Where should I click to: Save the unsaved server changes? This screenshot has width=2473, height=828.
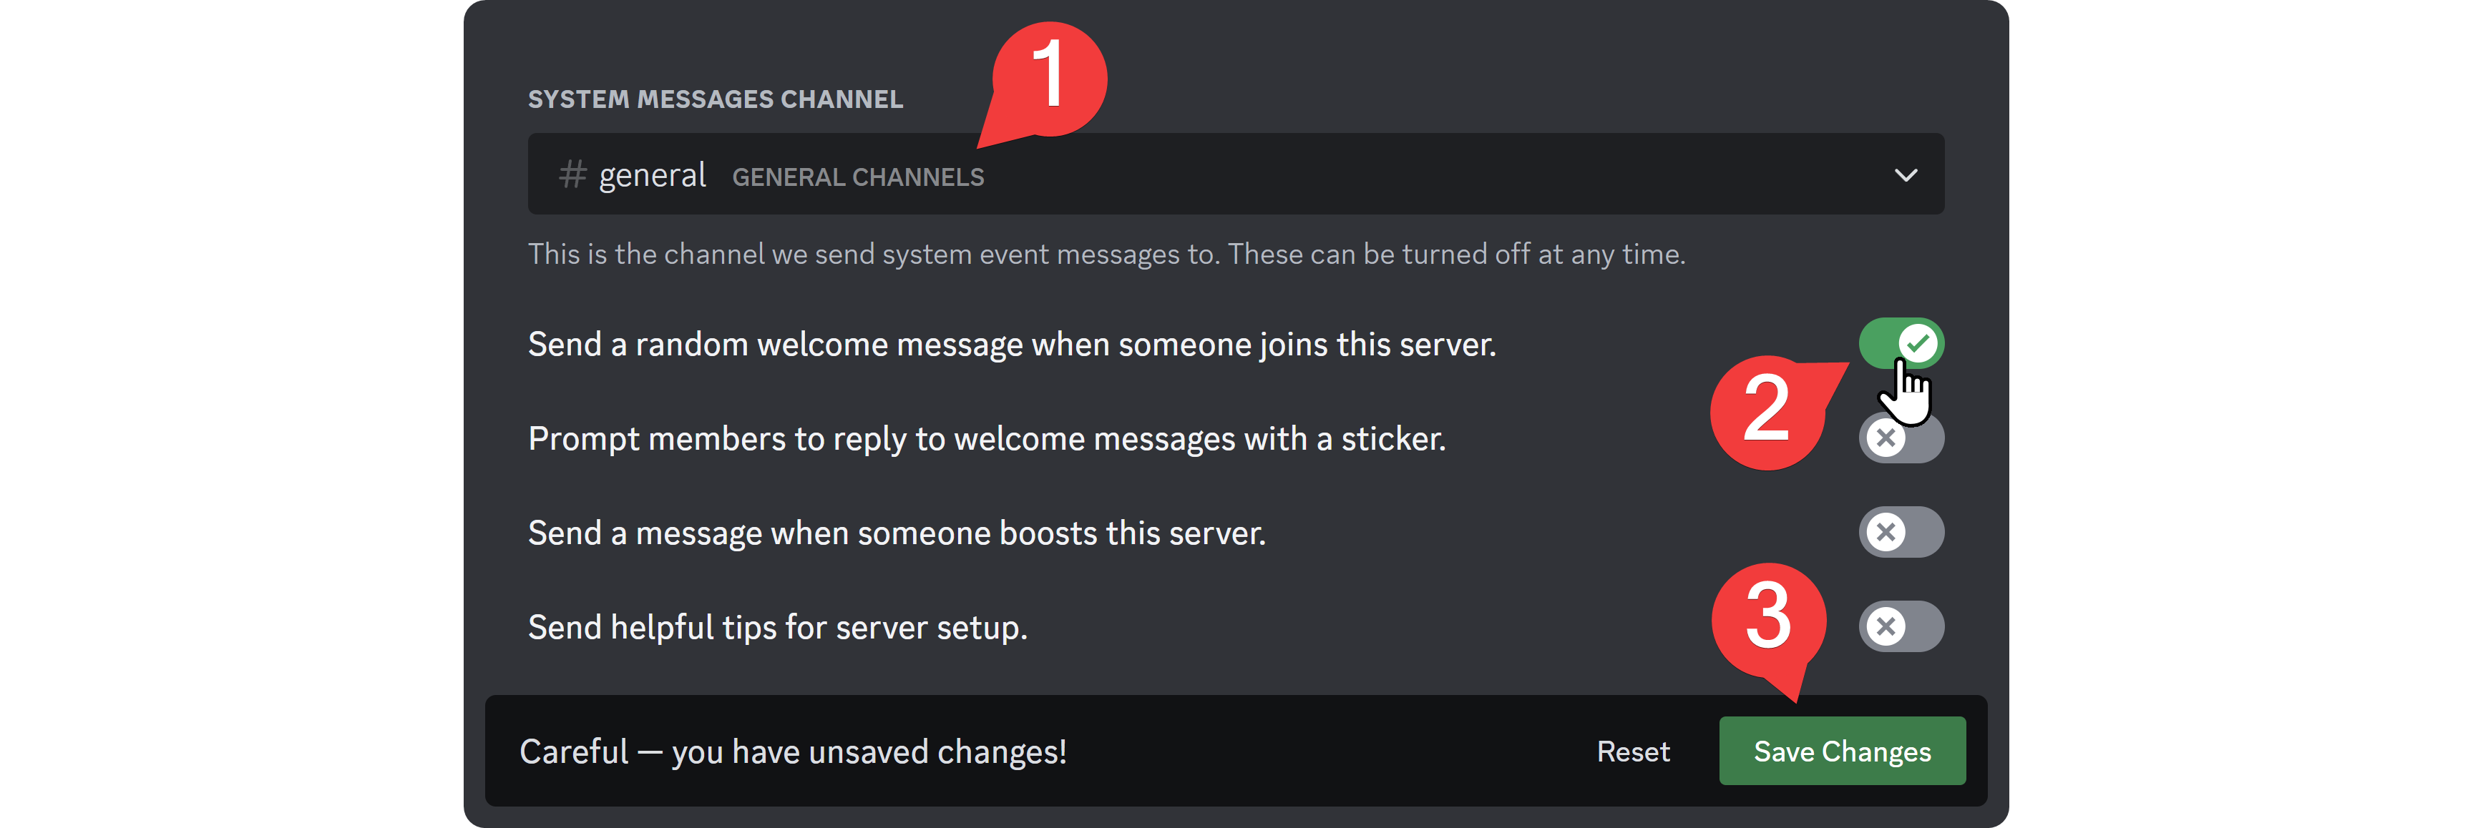[1841, 751]
